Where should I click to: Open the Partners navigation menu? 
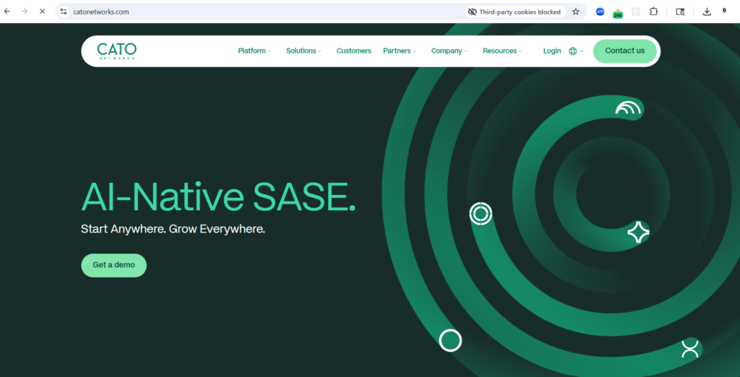point(399,51)
